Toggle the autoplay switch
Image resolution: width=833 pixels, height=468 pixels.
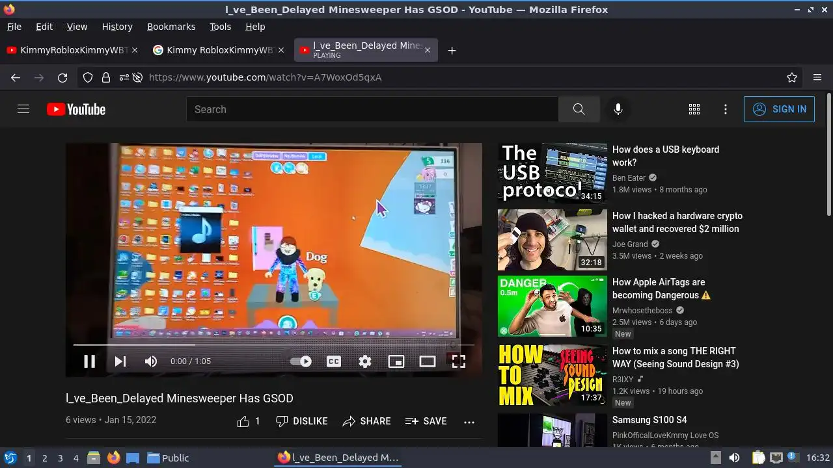coord(301,361)
